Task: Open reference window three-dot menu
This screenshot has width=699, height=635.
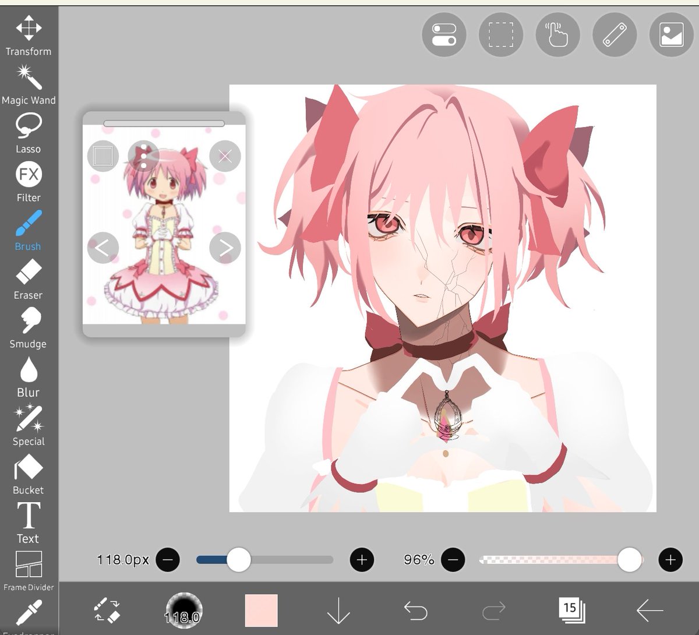Action: (x=143, y=156)
